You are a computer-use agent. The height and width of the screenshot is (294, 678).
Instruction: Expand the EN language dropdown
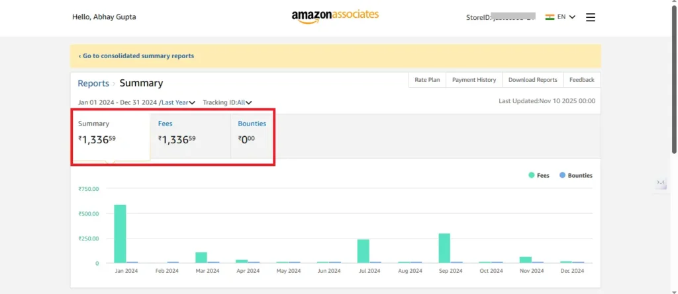(567, 17)
